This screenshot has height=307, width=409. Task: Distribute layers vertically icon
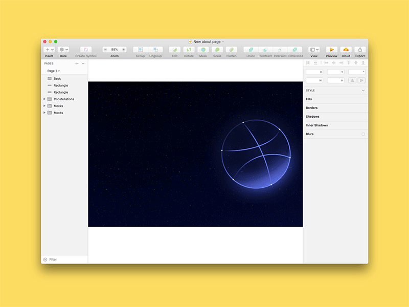tap(315, 62)
